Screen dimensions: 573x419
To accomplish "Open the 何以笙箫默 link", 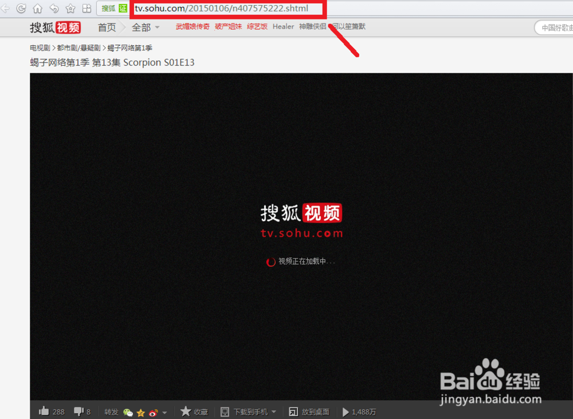I will point(348,27).
